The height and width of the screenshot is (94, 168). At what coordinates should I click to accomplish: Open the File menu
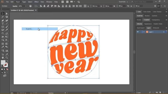7,2
